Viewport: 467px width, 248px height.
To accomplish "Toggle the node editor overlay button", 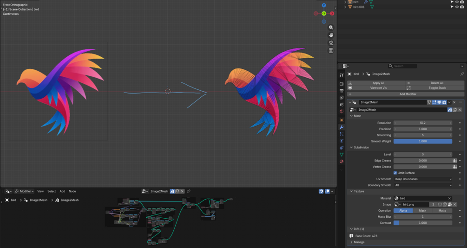I will click(327, 191).
